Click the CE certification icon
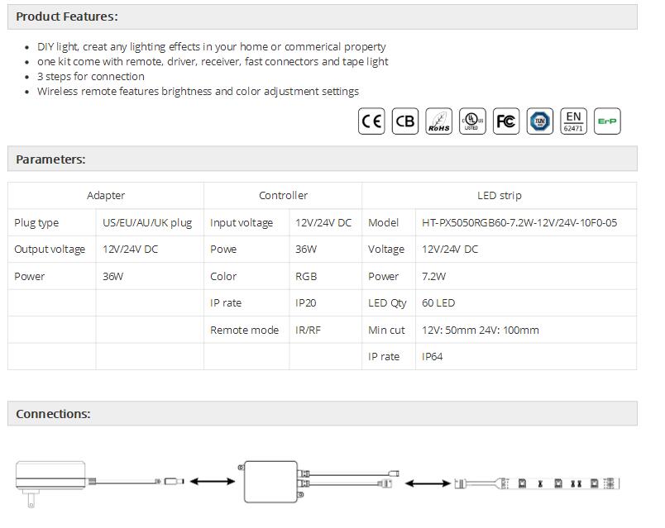The width and height of the screenshot is (665, 528). pos(371,121)
